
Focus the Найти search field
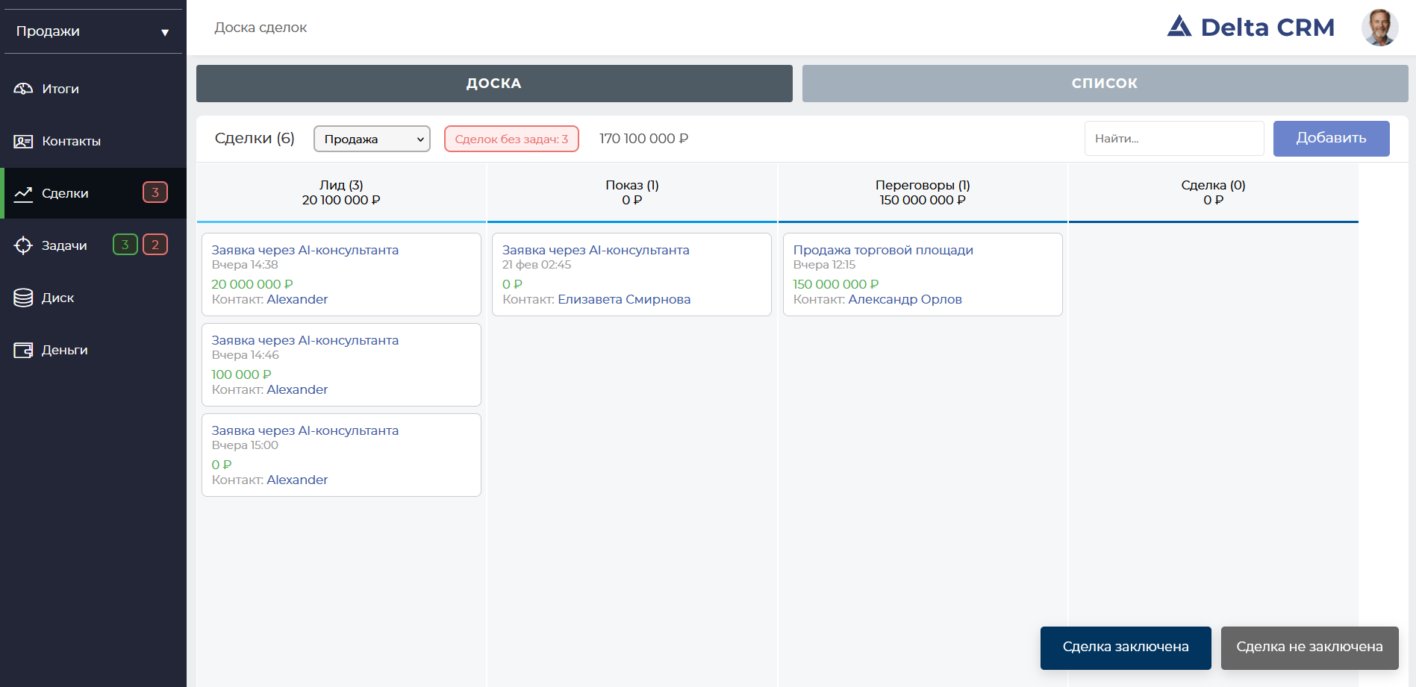click(x=1173, y=139)
